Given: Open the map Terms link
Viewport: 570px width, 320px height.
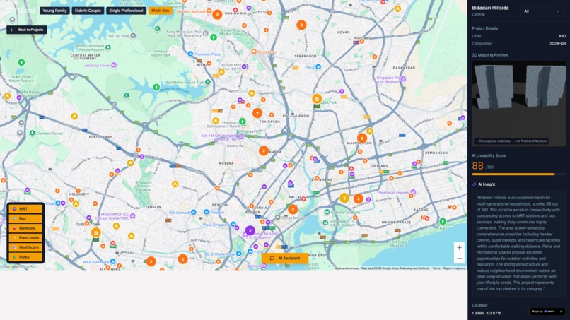Looking at the screenshot, I should coord(436,268).
